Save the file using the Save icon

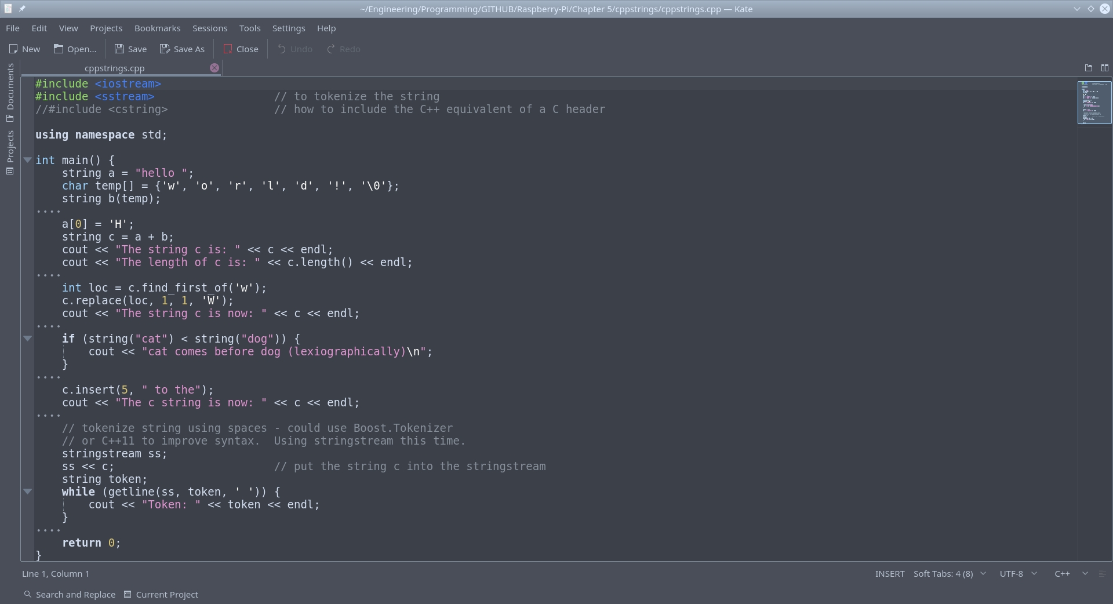click(119, 49)
